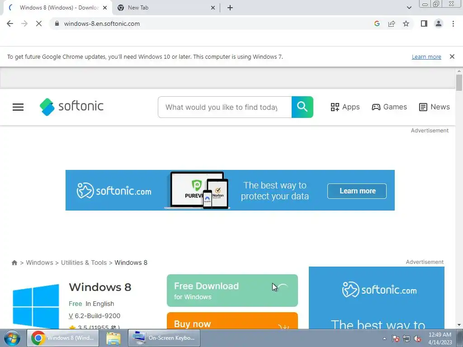The image size is (463, 347).
Task: Open the Softonic hamburger menu
Action: pyautogui.click(x=18, y=107)
